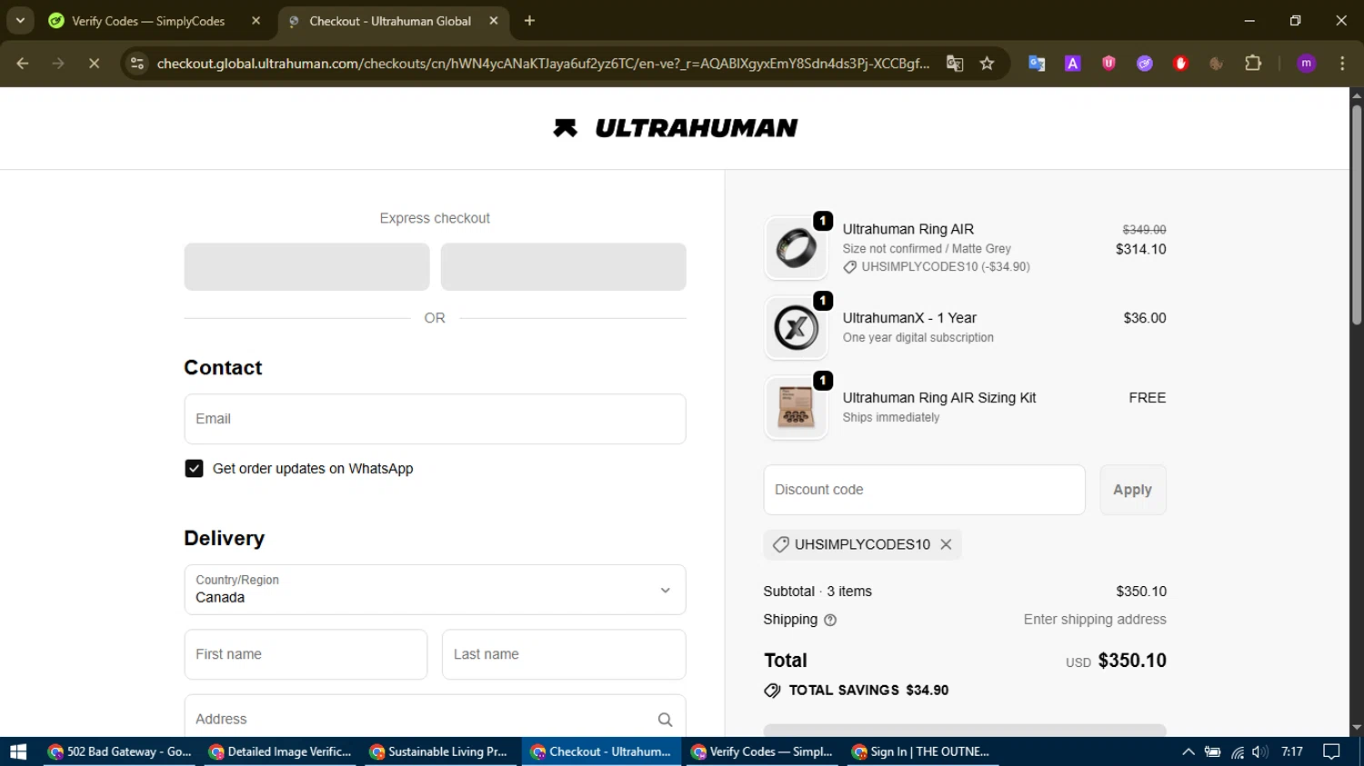Bookmark this page star

click(988, 64)
